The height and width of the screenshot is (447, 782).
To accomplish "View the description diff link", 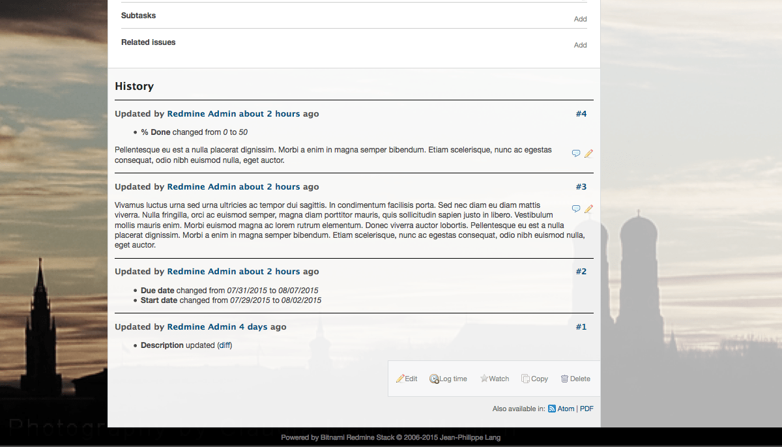I will [224, 345].
